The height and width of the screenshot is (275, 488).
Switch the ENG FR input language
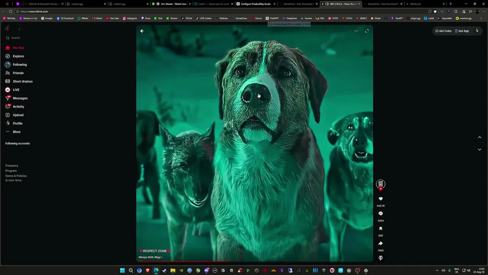click(x=457, y=270)
